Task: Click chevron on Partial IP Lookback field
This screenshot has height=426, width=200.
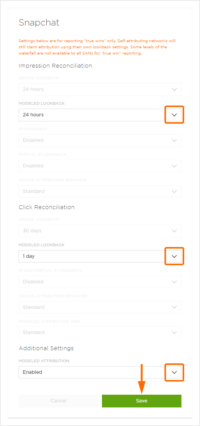Action: (174, 166)
